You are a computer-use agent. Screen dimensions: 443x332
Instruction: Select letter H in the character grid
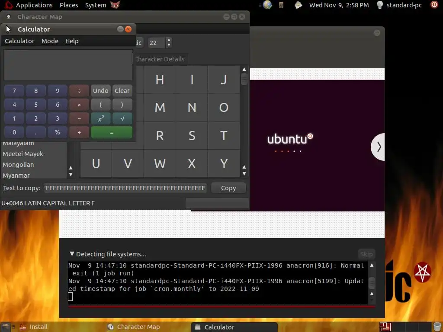point(160,80)
